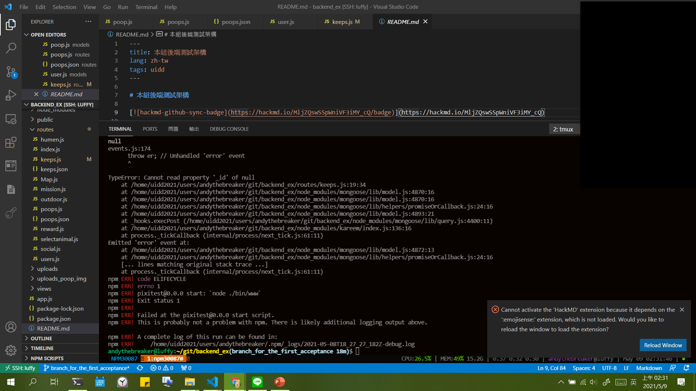Click the sync changes icon in status bar
This screenshot has height=391, width=696.
(140, 368)
